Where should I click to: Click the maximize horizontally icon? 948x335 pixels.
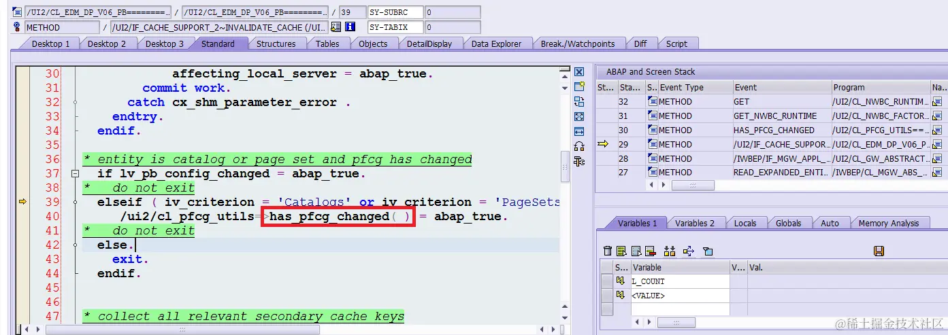(579, 131)
